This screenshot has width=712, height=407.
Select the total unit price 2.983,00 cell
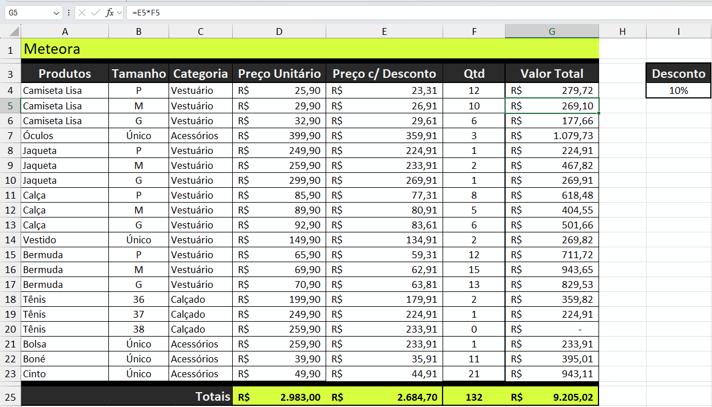click(279, 397)
